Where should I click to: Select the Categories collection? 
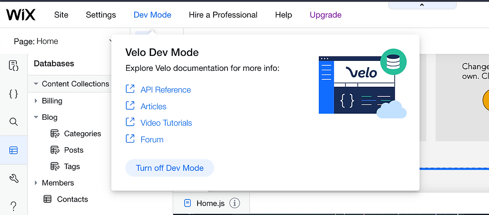pos(83,134)
